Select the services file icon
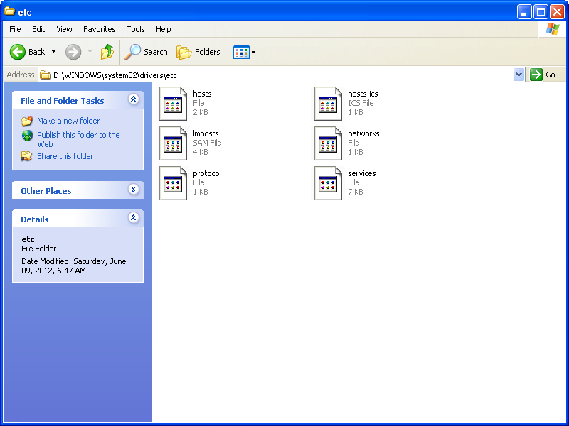 [328, 183]
